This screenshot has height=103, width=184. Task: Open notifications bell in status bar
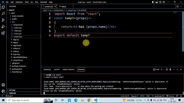[x=181, y=96]
